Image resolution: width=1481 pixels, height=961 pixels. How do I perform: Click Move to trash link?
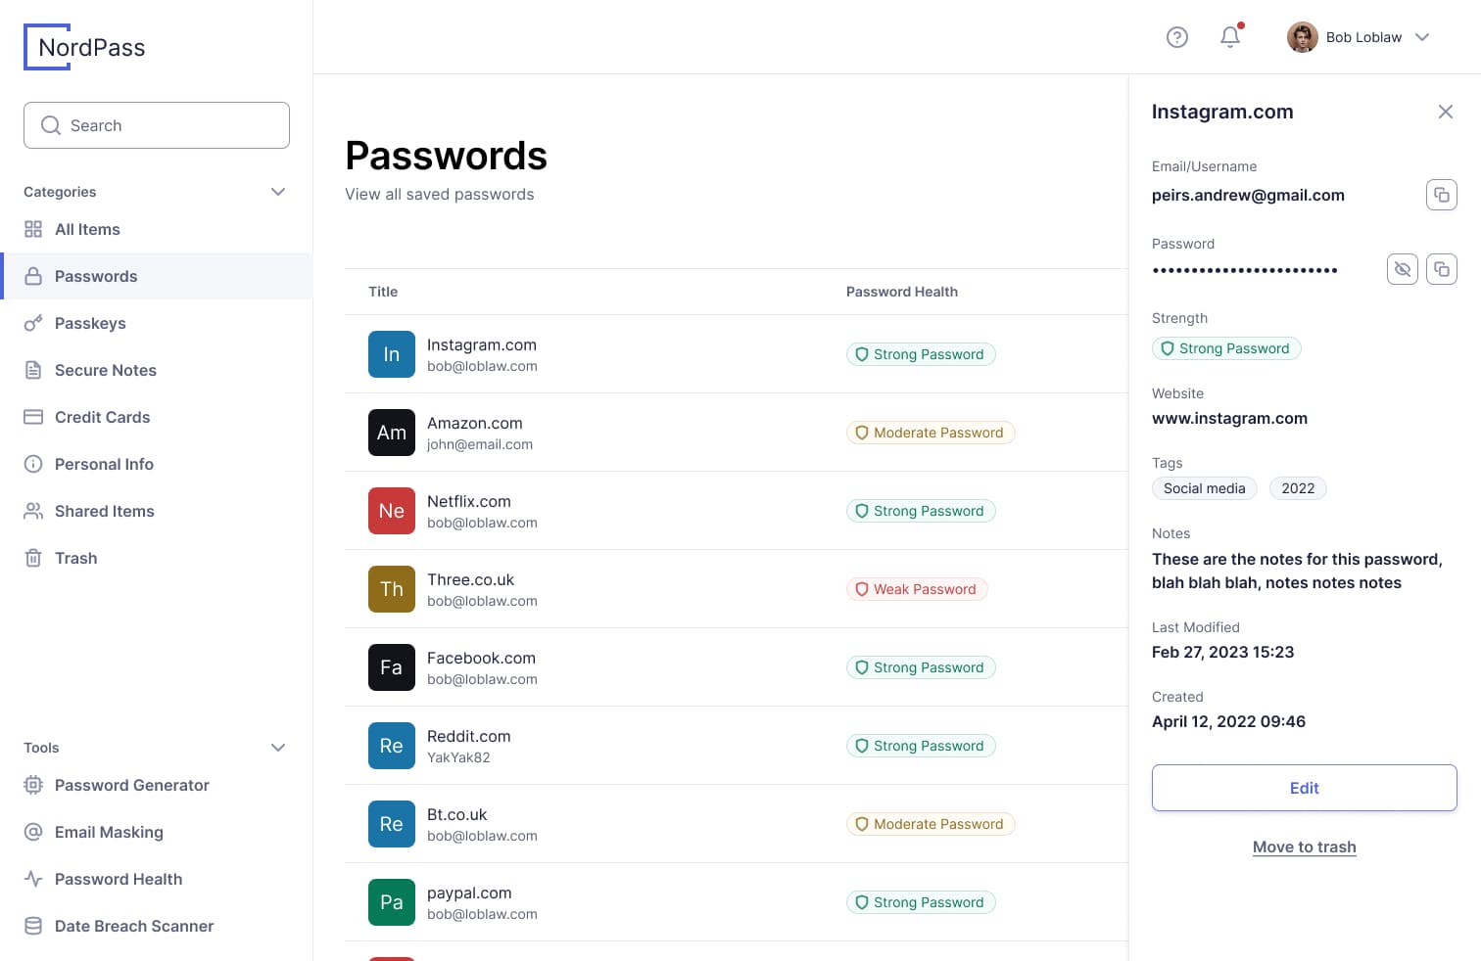[1305, 847]
